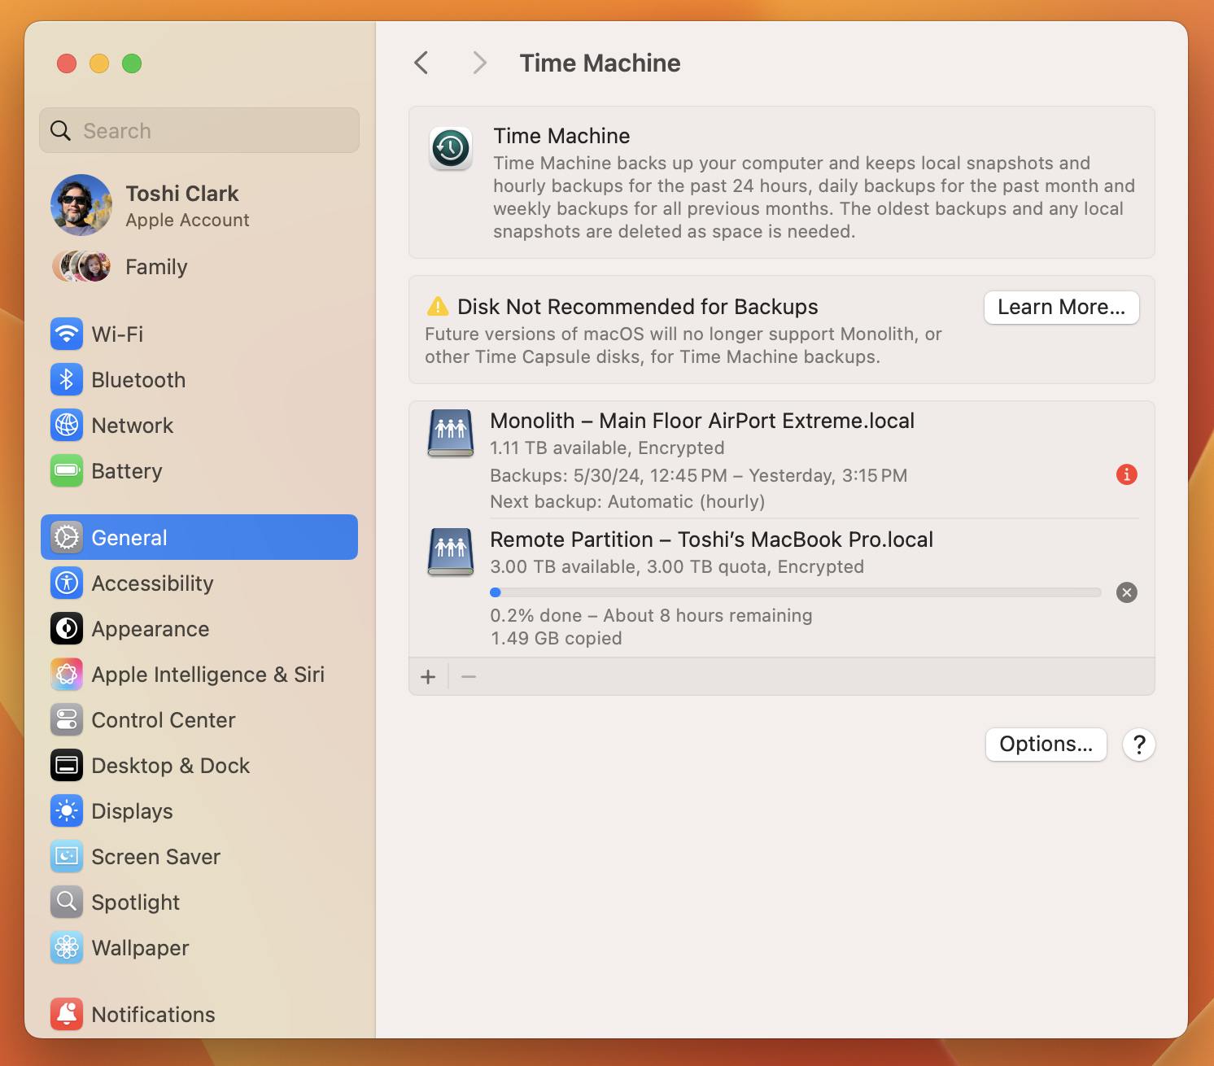Select Spotlight in the sidebar
This screenshot has width=1214, height=1066.
pyautogui.click(x=199, y=902)
